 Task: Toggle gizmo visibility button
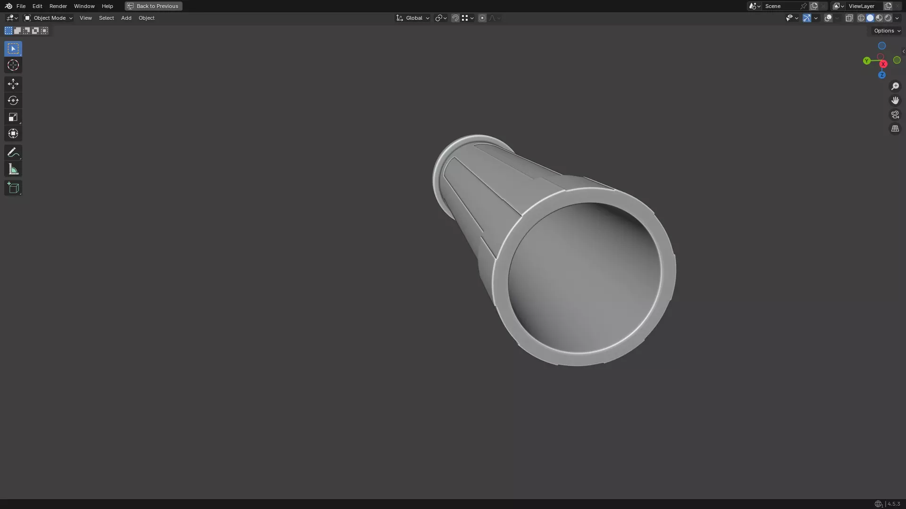point(806,18)
